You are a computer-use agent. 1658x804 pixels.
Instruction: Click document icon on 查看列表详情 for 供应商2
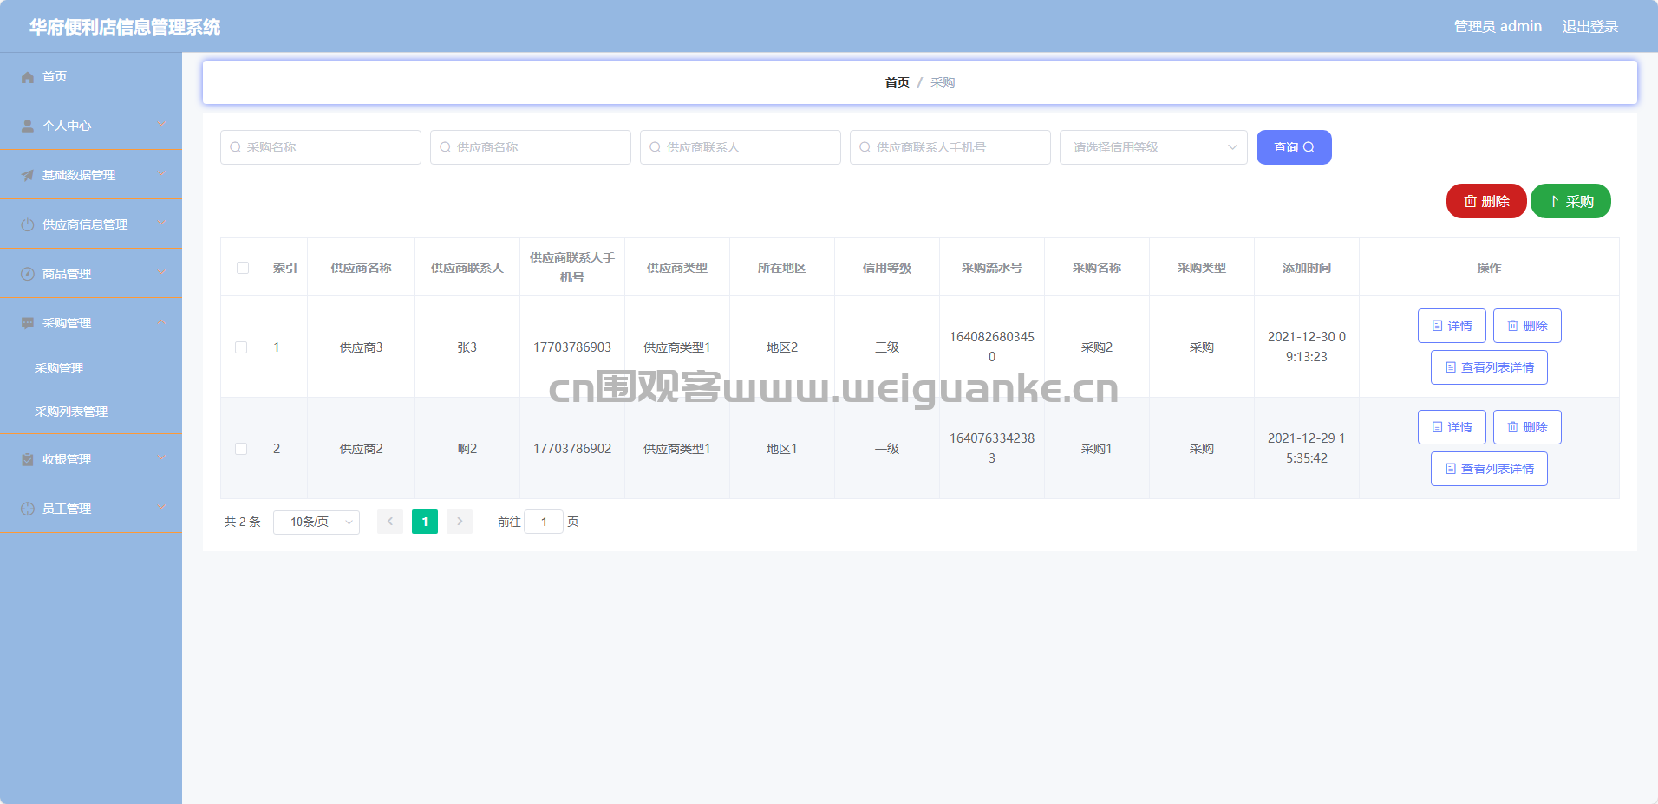tap(1451, 469)
